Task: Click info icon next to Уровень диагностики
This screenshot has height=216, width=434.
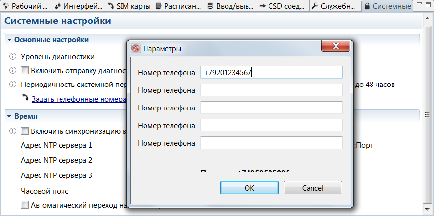Action: tap(13, 57)
